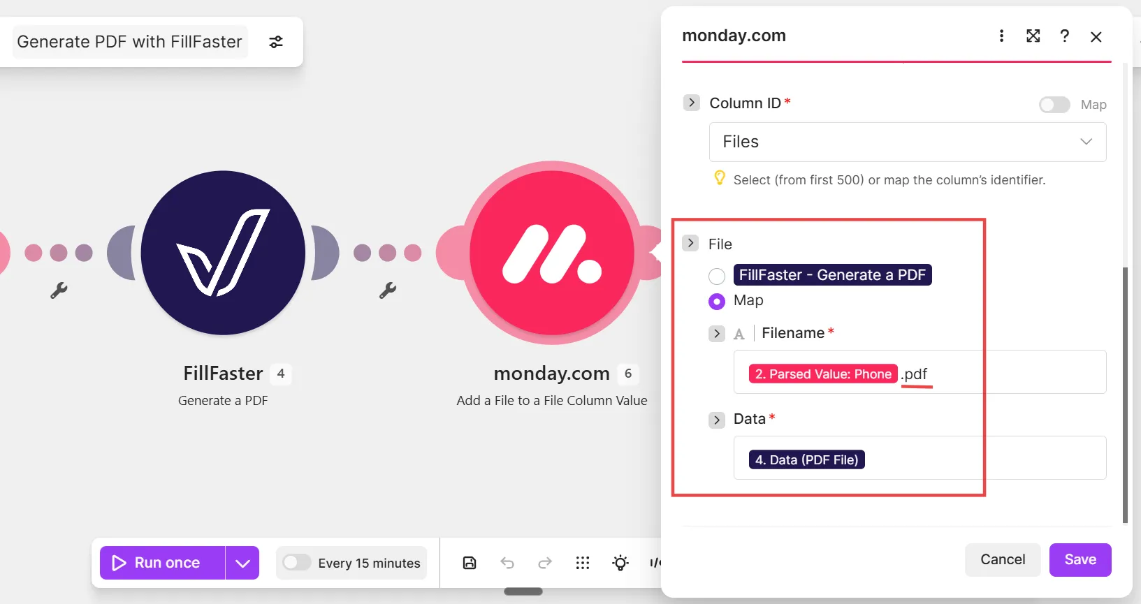Open help question mark in panel
The width and height of the screenshot is (1141, 604).
pos(1064,36)
